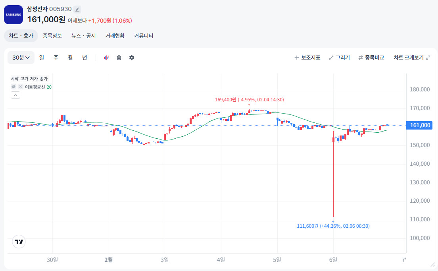Select the 일 (daily) interval
Viewport: 438px width, 271px height.
pyautogui.click(x=42, y=58)
